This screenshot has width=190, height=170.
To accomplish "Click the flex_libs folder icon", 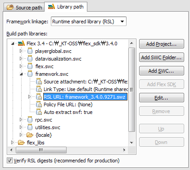I will pos(21,143).
